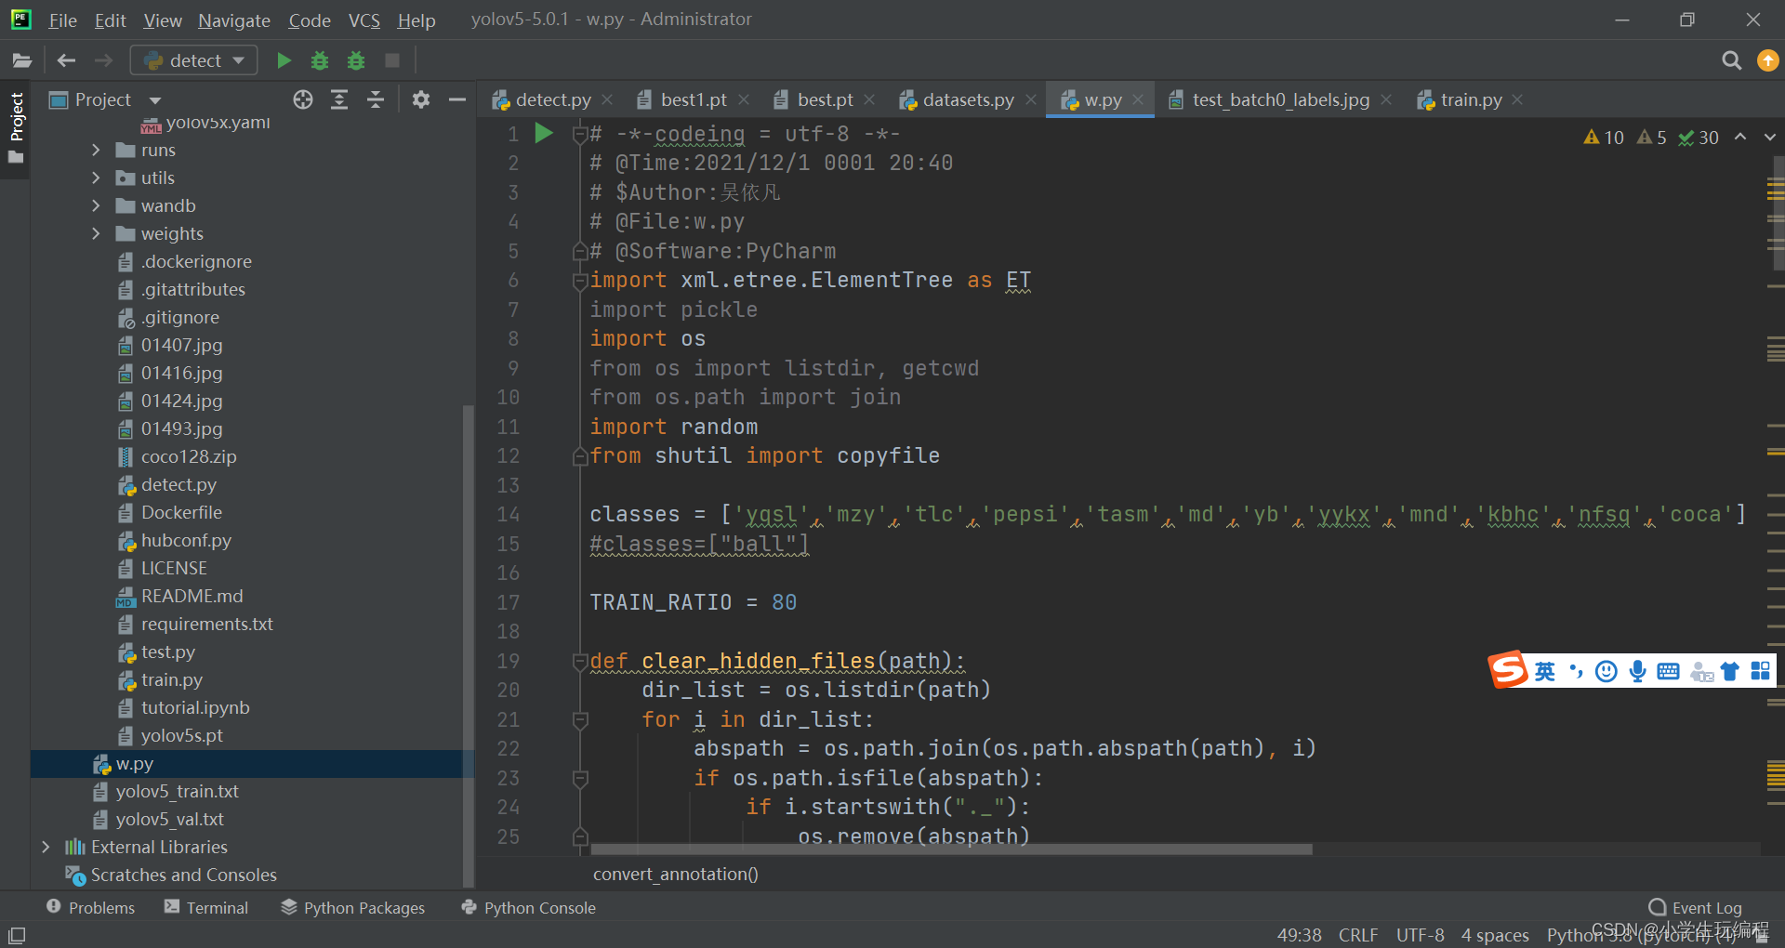Screen dimensions: 1785x948
Task: Run script from line 1 gutter arrow
Action: point(544,134)
